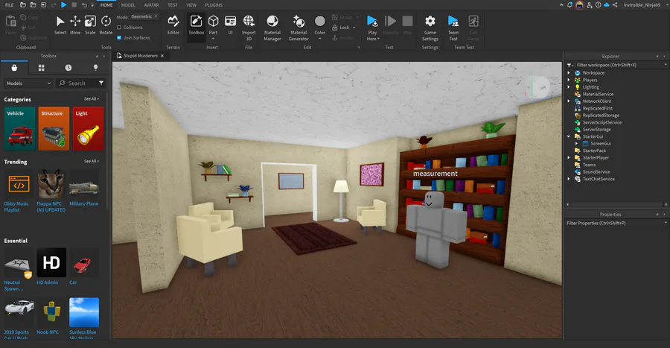Collapse the StarterGui tree node
This screenshot has height=348, width=670.
coord(569,136)
